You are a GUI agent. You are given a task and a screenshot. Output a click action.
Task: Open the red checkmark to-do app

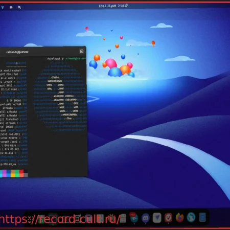(168, 218)
